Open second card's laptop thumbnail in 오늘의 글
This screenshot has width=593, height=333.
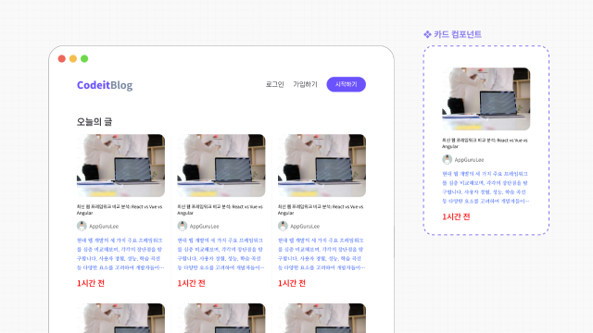(221, 166)
